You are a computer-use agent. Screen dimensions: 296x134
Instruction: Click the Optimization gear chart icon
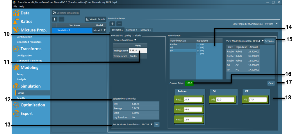16,105
